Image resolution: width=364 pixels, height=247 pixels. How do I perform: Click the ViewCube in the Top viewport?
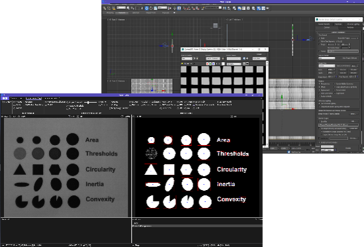tap(216, 26)
